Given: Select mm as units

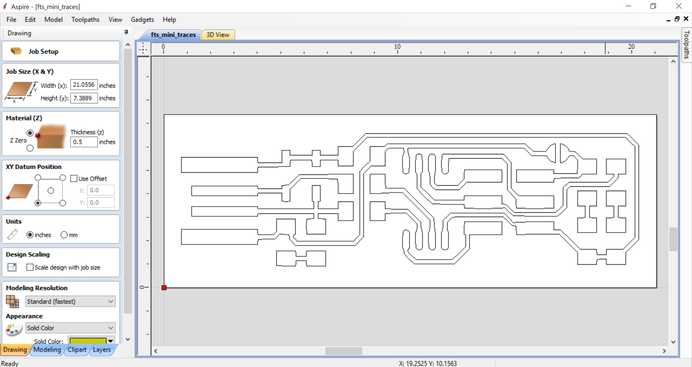Looking at the screenshot, I should click(64, 235).
